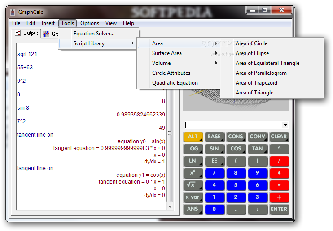Viewport: 333px width, 231px height.
Task: Run the Area of Triangle script
Action: tap(272, 93)
